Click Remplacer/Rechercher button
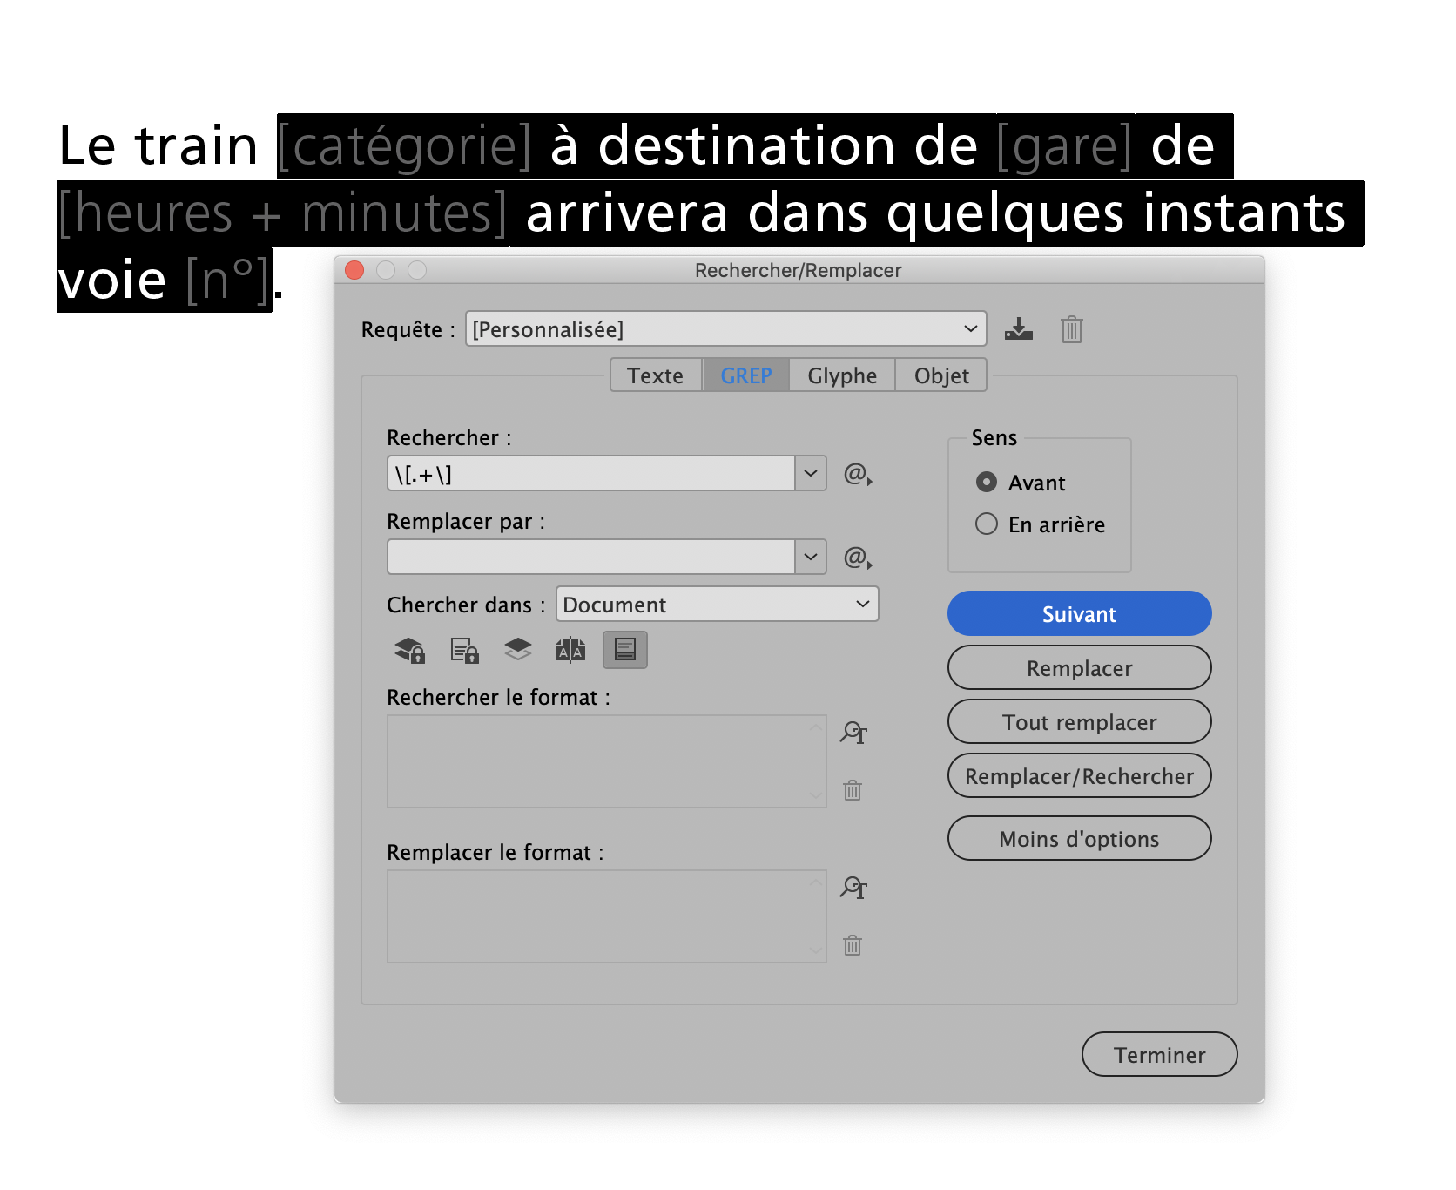 click(1080, 776)
